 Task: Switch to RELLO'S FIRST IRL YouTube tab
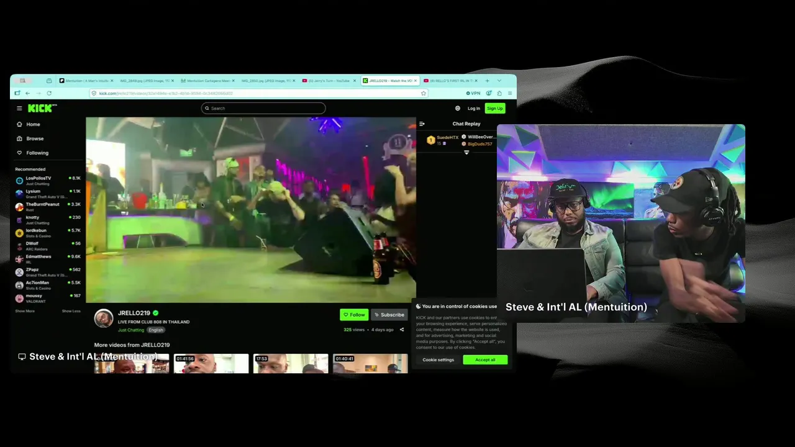tap(450, 81)
